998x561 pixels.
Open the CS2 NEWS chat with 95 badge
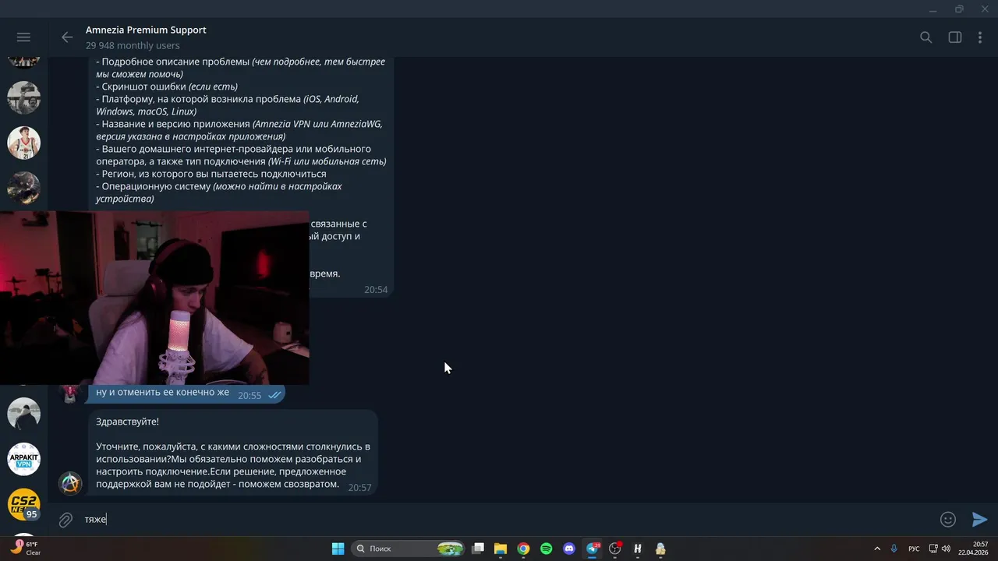click(23, 504)
